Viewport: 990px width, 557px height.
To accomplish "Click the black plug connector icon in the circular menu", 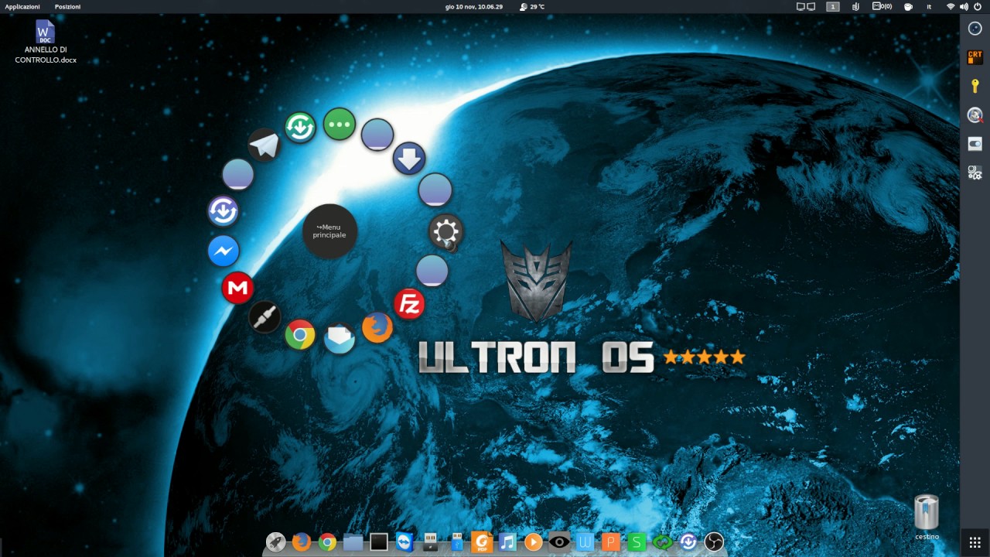I will click(265, 316).
